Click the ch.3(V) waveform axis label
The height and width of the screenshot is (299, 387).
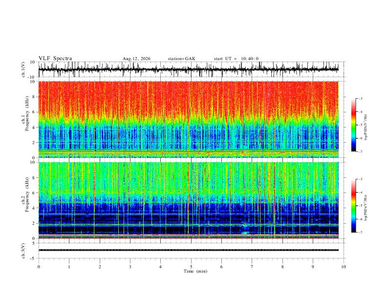pos(23,251)
